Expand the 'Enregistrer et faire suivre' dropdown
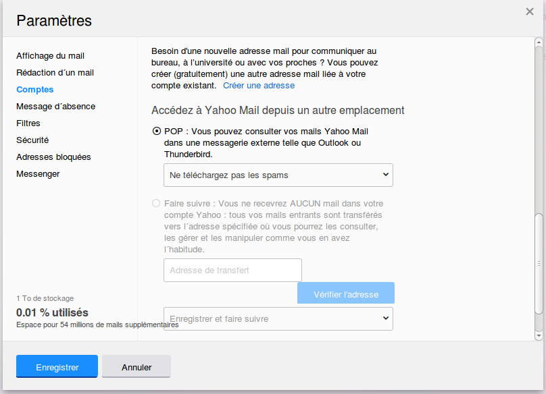 pos(278,318)
